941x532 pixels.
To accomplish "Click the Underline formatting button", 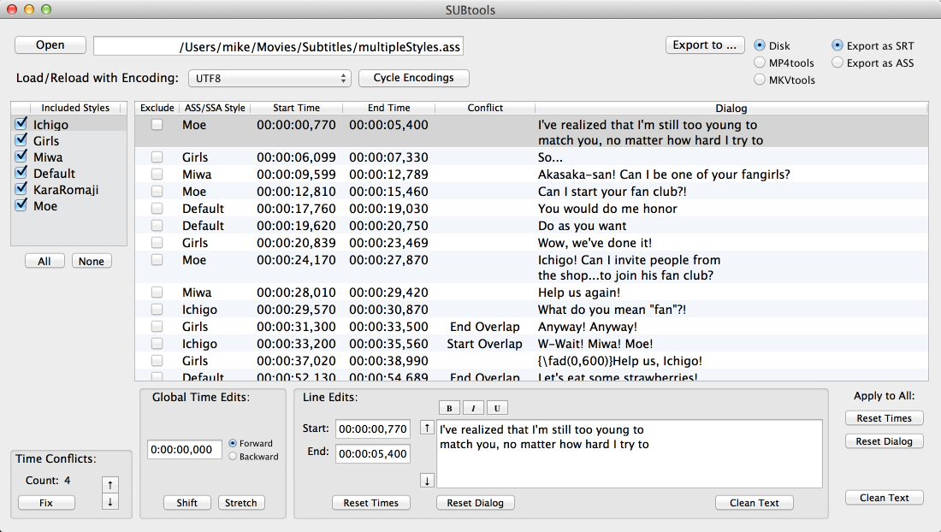I will click(496, 408).
